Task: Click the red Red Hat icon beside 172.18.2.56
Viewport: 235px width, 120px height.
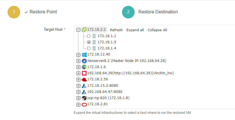Action: pyautogui.click(x=84, y=80)
